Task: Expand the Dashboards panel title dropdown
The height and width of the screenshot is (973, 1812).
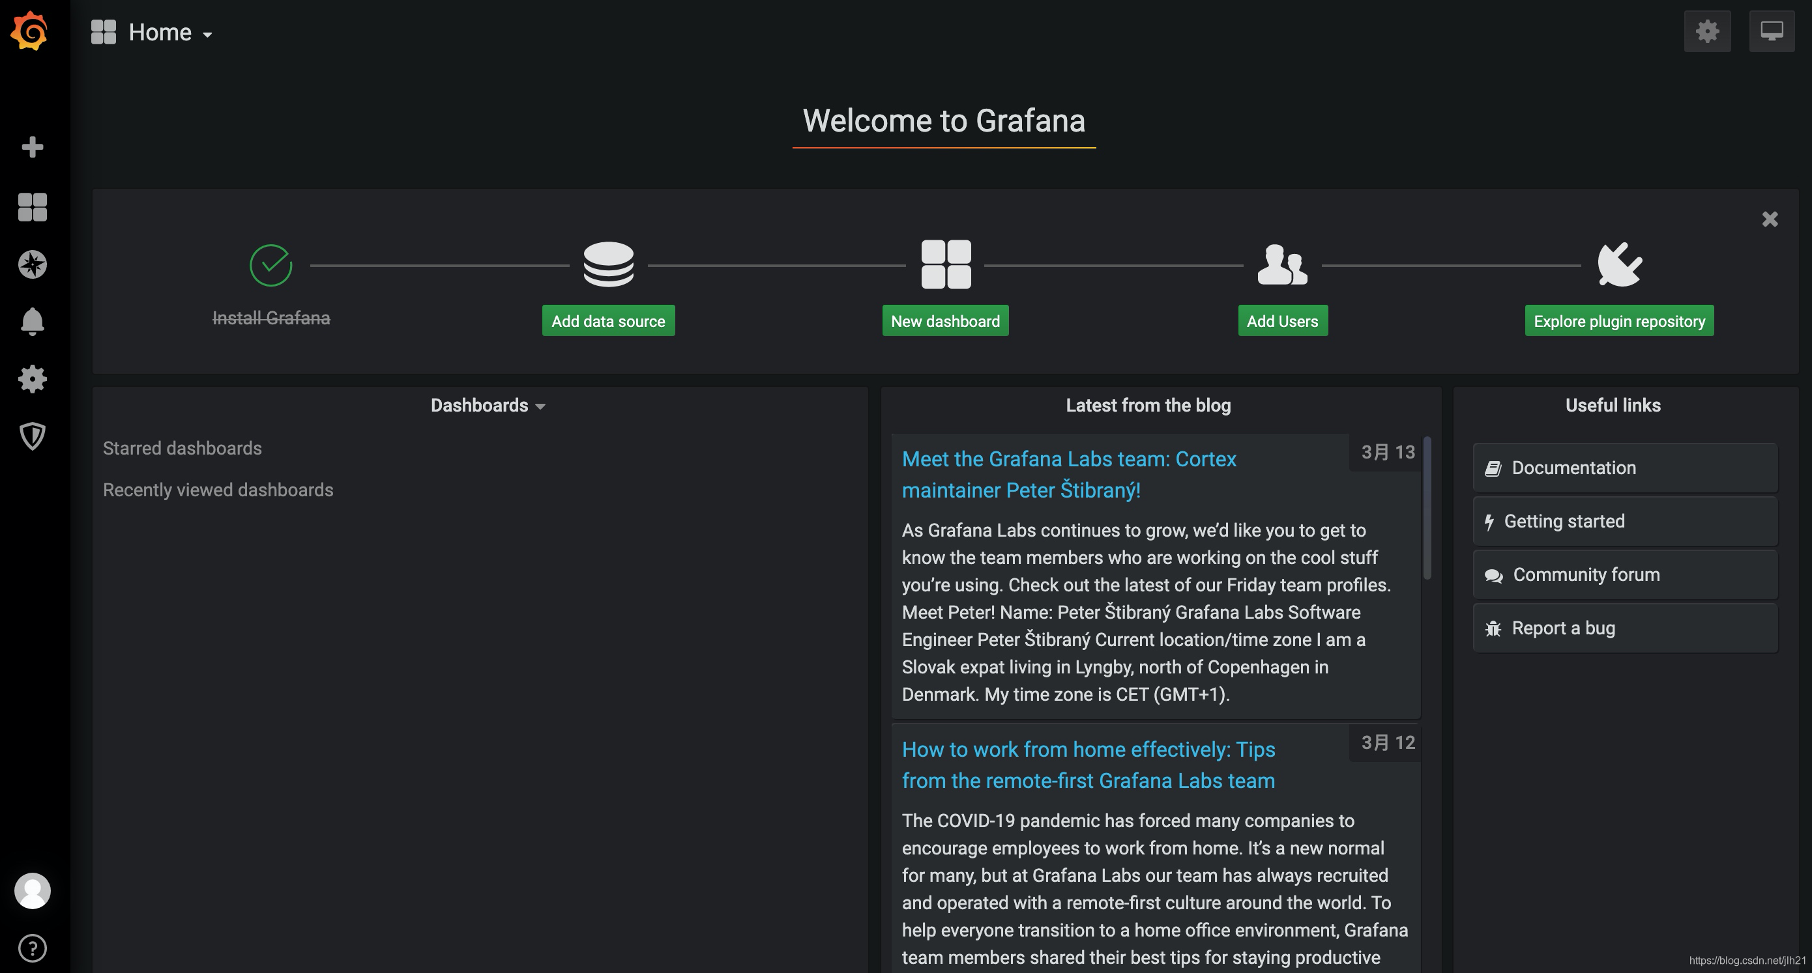Action: click(488, 406)
